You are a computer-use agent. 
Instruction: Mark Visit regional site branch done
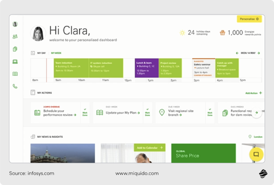[x=210, y=112]
